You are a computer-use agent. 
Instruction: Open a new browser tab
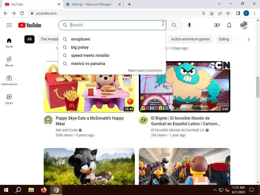pos(129,4)
